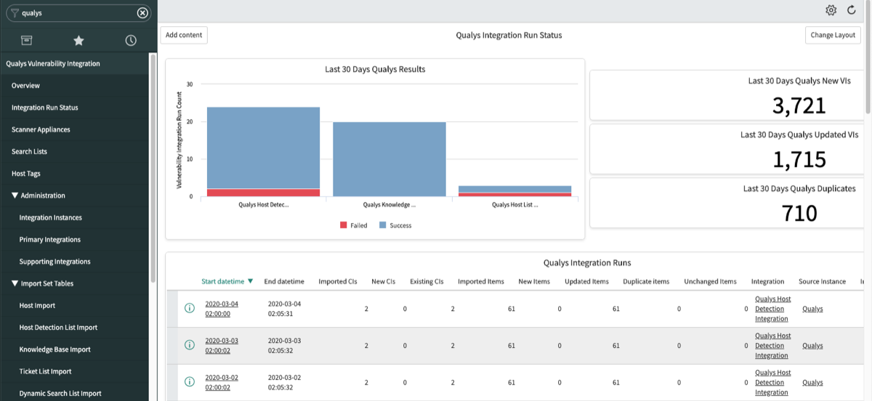Screen dimensions: 872x401
Task: Open Integration Run Status module
Action: click(45, 108)
